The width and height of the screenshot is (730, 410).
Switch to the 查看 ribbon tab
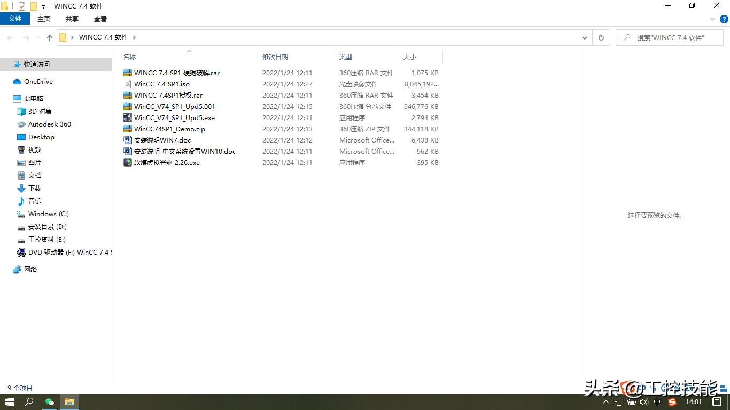[102, 19]
